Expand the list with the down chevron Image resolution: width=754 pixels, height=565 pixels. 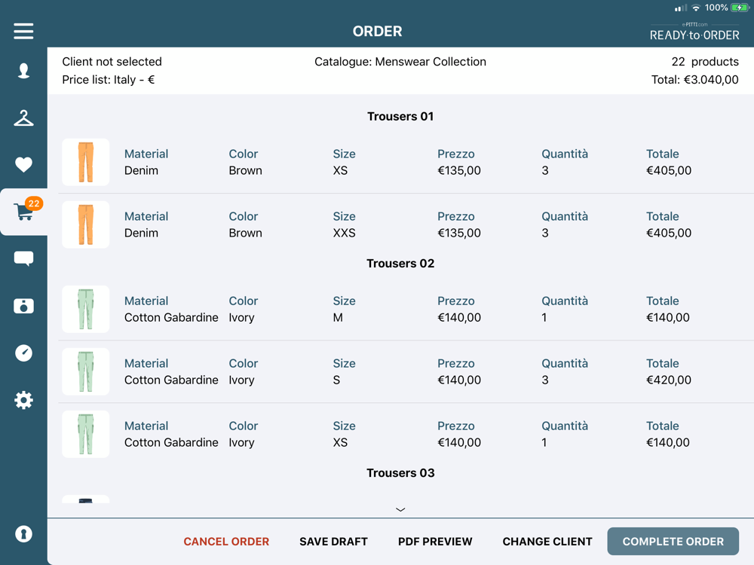point(400,509)
